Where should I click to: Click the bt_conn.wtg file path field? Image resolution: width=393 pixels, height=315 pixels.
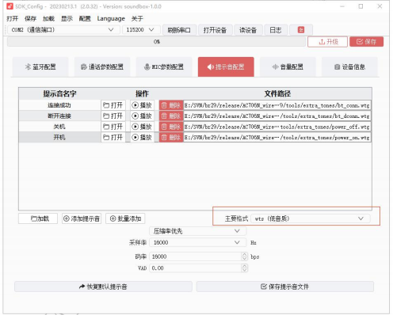[x=277, y=105]
